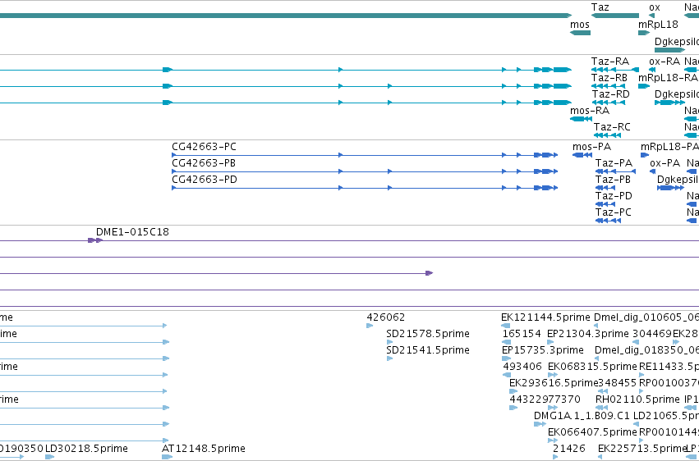
Task: Select the EK068315.5prime EST label
Action: [x=592, y=367]
